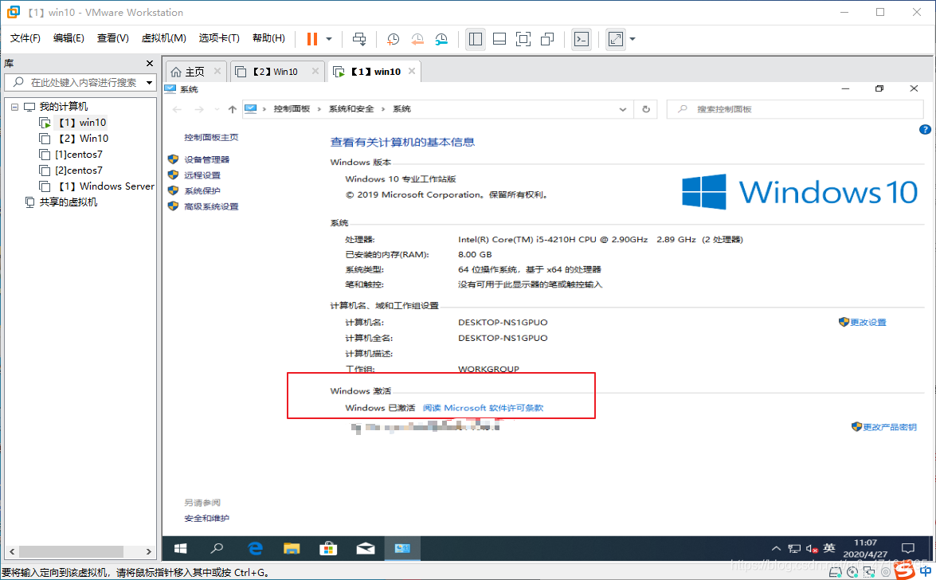The image size is (936, 580).
Task: Open the 虚拟机(M) menu
Action: click(163, 38)
